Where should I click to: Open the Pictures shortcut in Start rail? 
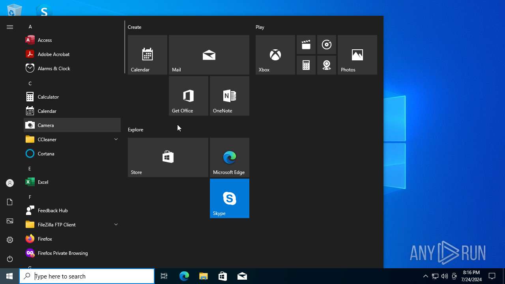pos(10,221)
